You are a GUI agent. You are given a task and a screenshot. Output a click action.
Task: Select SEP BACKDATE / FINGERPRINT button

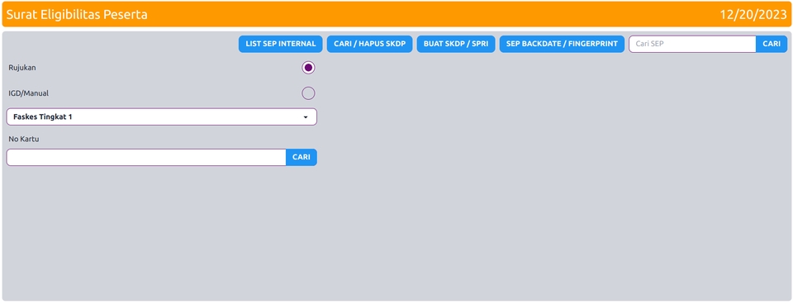[x=562, y=44]
